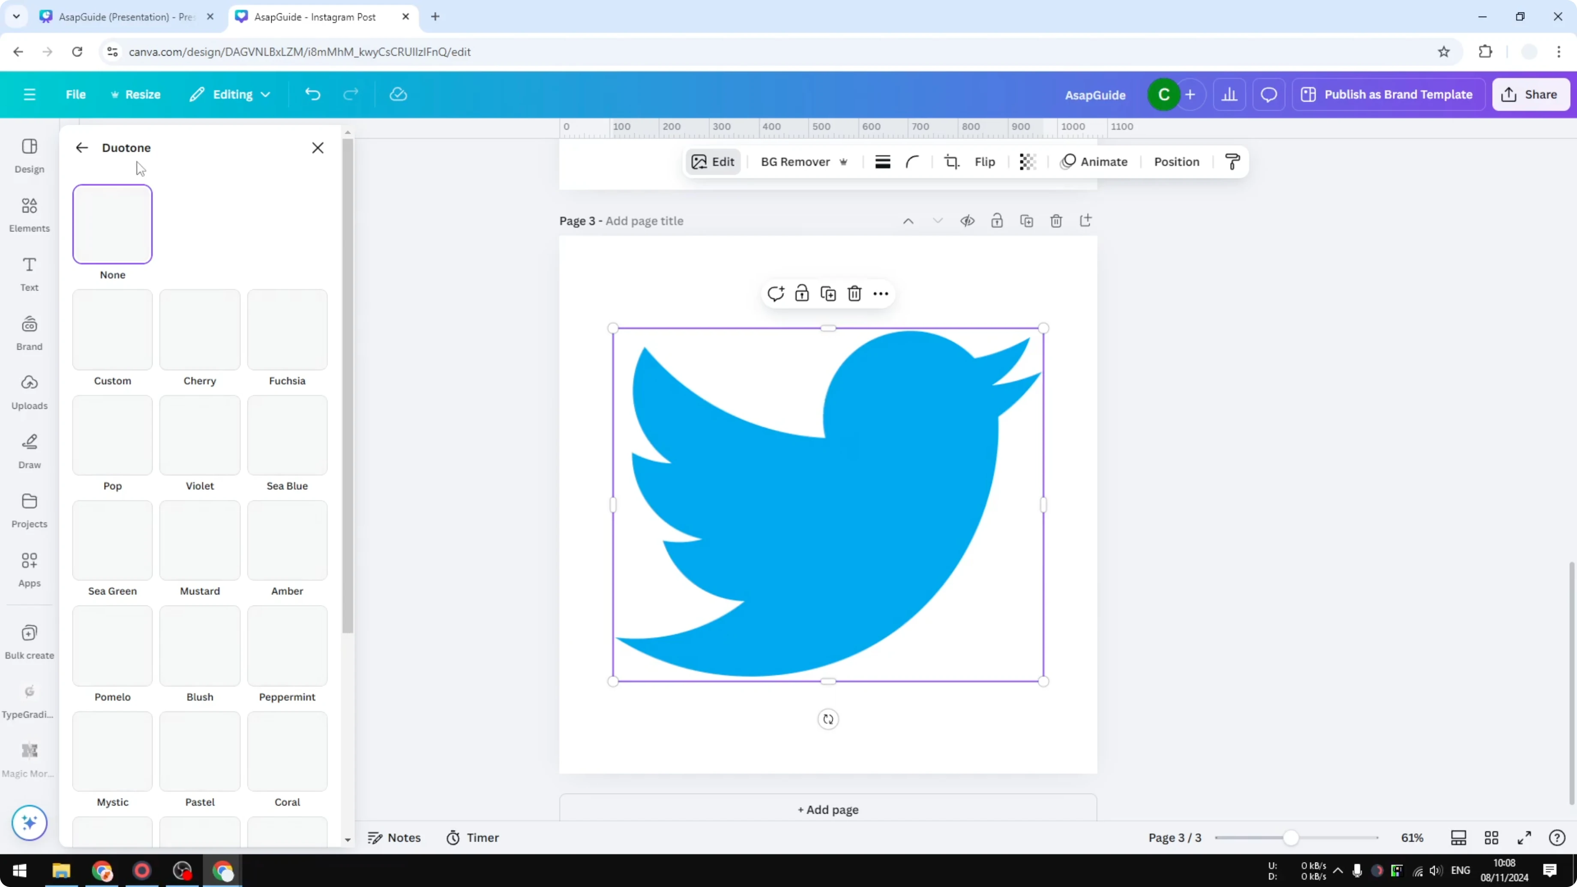1577x887 pixels.
Task: Click the Share button
Action: (x=1530, y=94)
